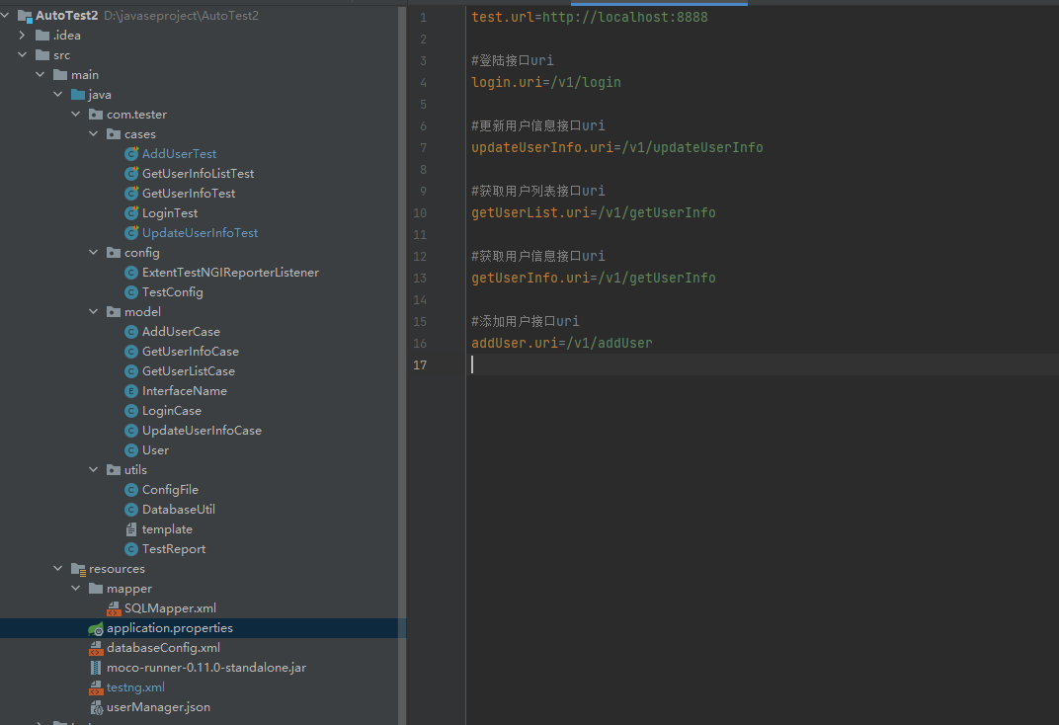Collapse the main folder

41,74
